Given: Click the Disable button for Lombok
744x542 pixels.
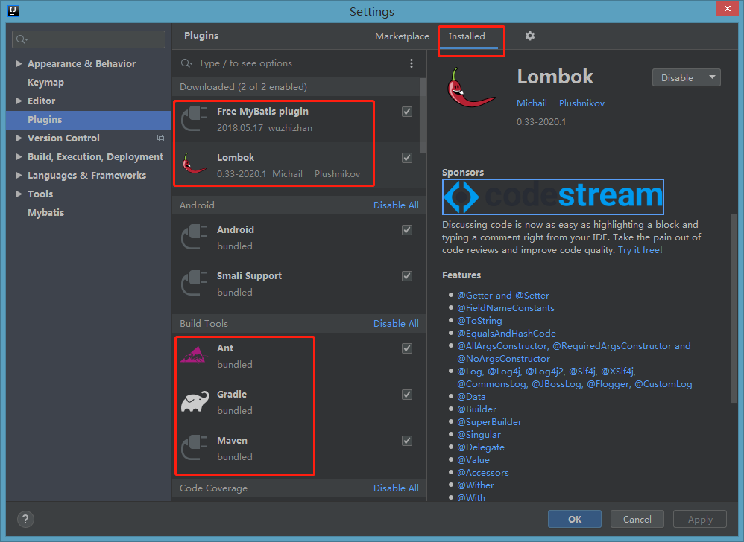Looking at the screenshot, I should [678, 77].
